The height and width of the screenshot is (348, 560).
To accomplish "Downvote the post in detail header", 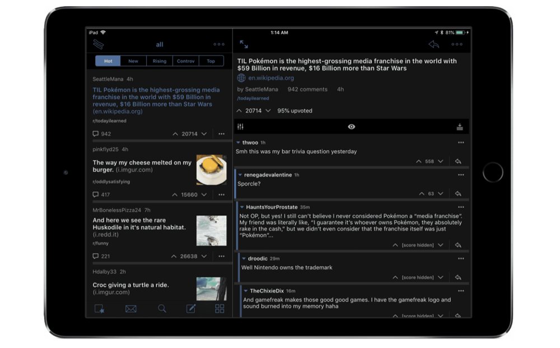I will tap(268, 111).
